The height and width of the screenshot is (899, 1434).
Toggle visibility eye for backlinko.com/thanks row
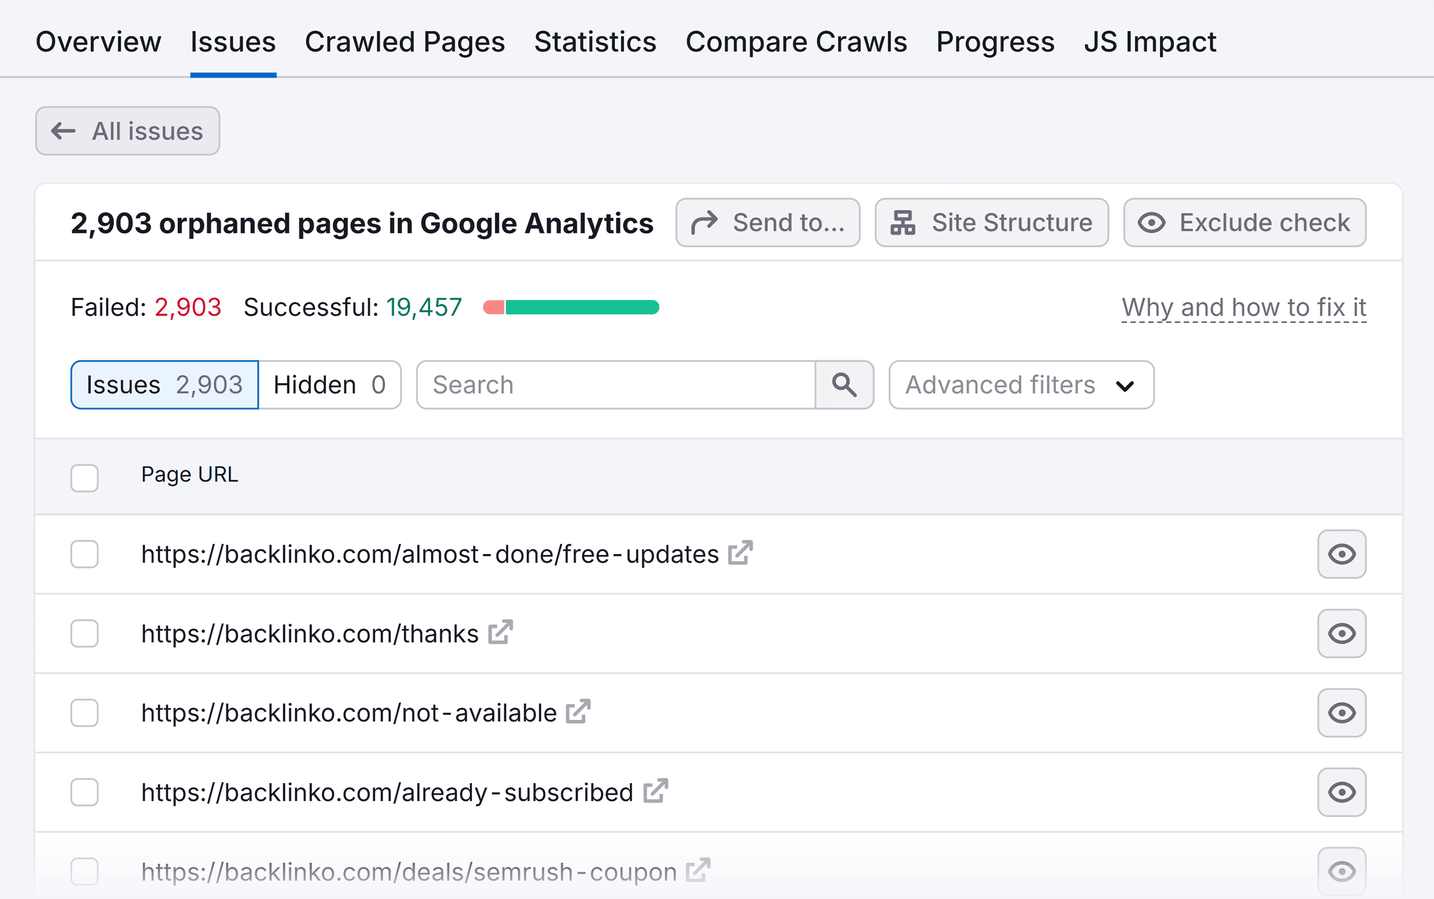(x=1342, y=633)
